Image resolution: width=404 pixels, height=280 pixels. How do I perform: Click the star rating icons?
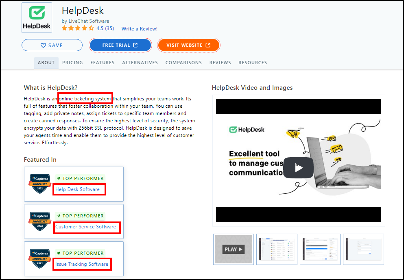tap(78, 28)
